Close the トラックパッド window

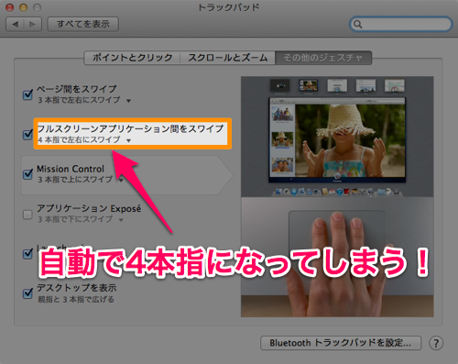coord(10,7)
